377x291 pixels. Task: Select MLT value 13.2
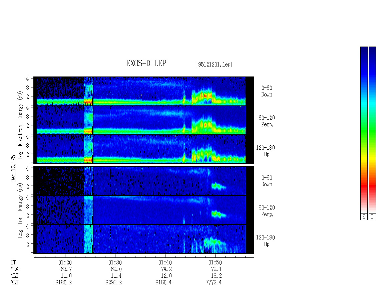click(216, 276)
